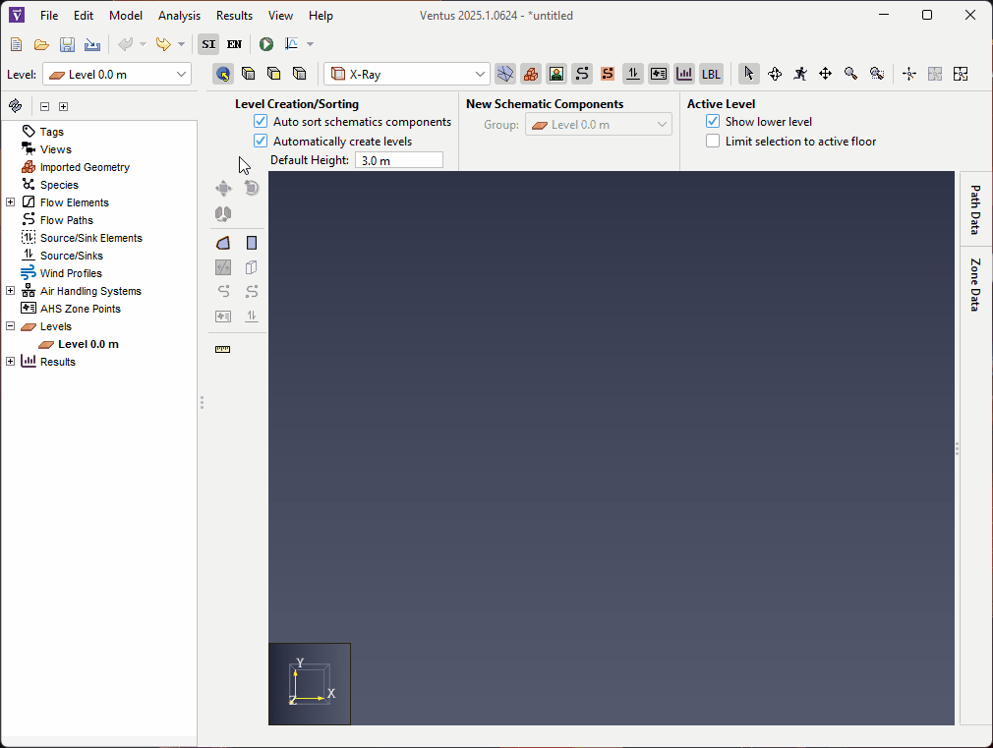Image resolution: width=993 pixels, height=748 pixels.
Task: Toggle the wireframe mesh display icon
Action: click(504, 74)
